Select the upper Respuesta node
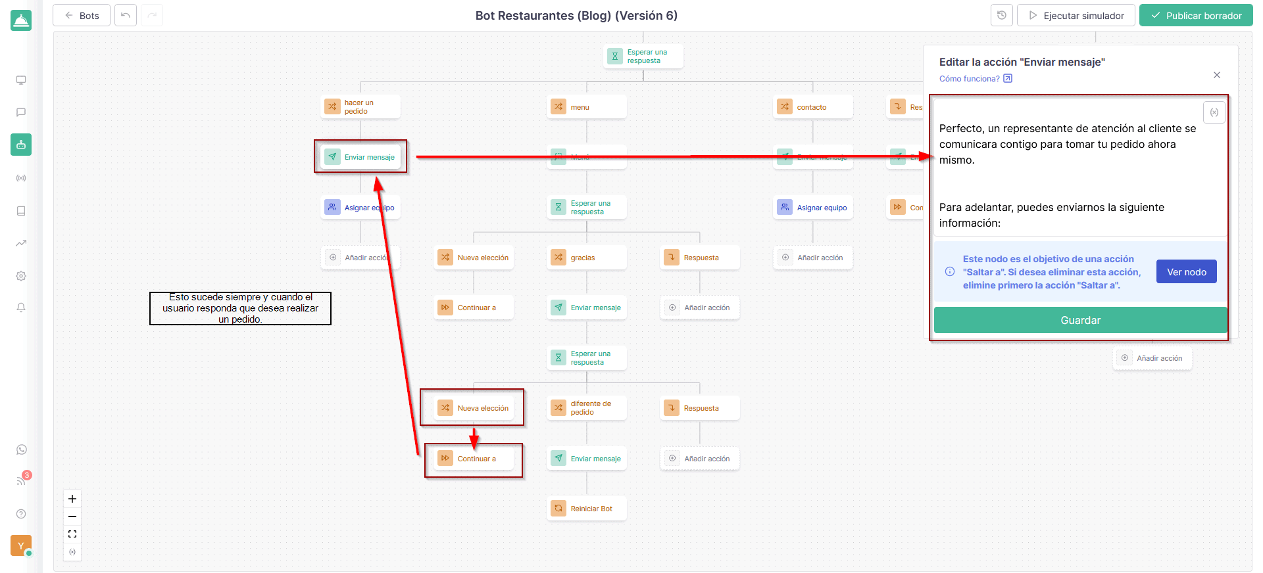 [x=700, y=258]
